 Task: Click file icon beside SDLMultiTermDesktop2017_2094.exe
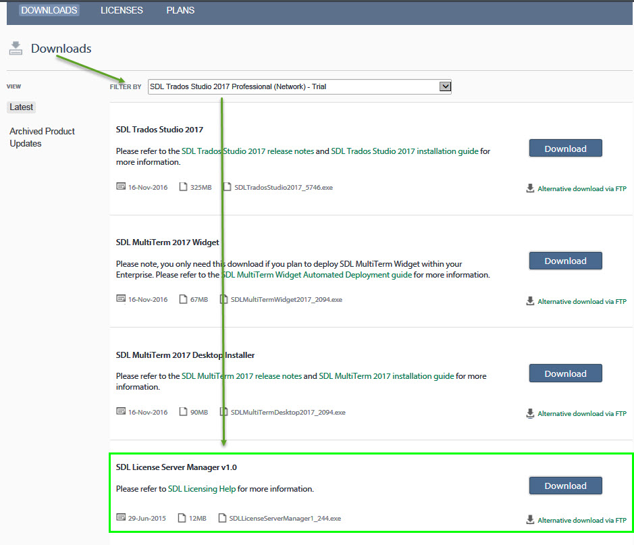pyautogui.click(x=223, y=411)
